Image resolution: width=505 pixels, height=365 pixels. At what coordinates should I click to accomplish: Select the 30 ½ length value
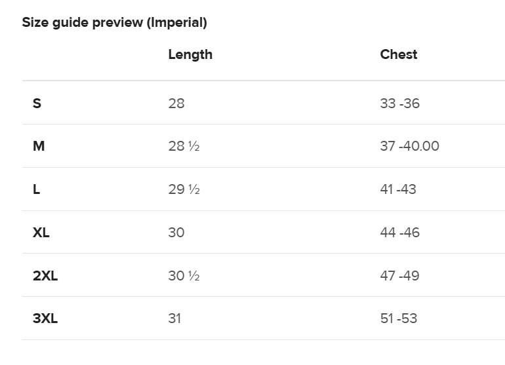pos(184,276)
